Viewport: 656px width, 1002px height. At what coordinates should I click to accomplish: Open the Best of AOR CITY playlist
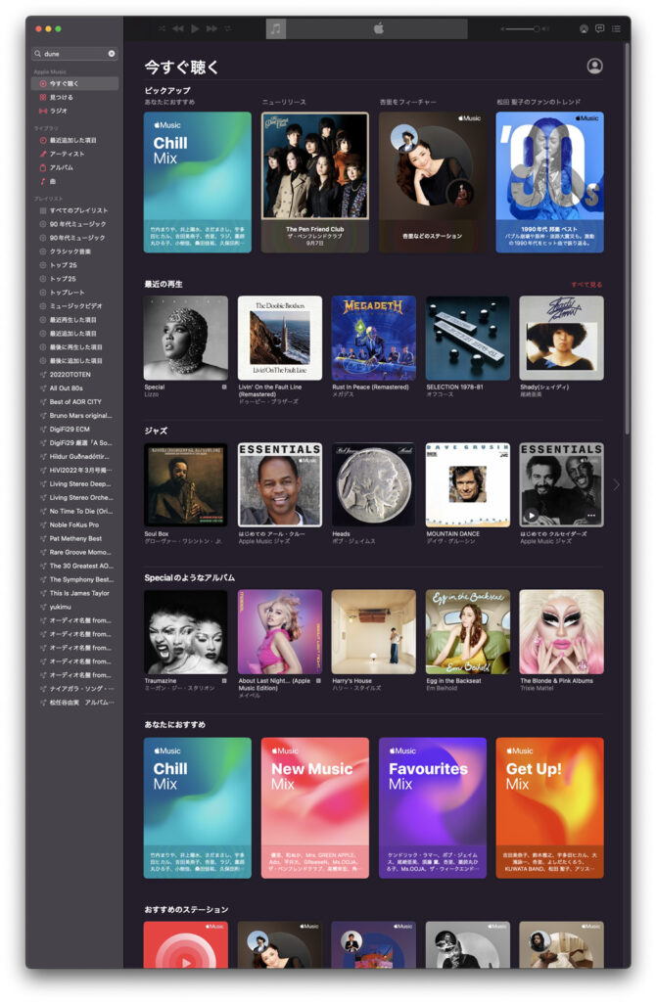[74, 402]
